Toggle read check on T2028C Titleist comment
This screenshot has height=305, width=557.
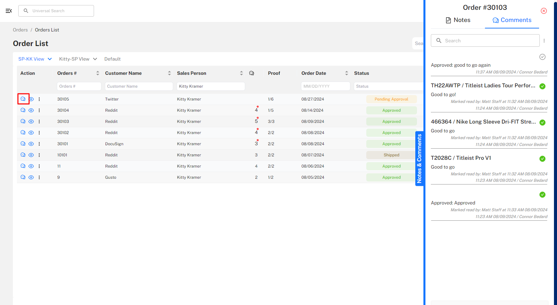click(x=542, y=159)
